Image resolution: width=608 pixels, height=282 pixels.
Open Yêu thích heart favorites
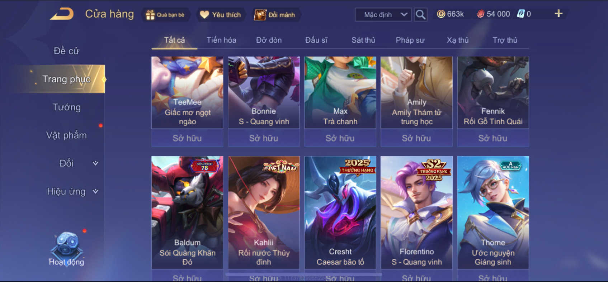[220, 15]
